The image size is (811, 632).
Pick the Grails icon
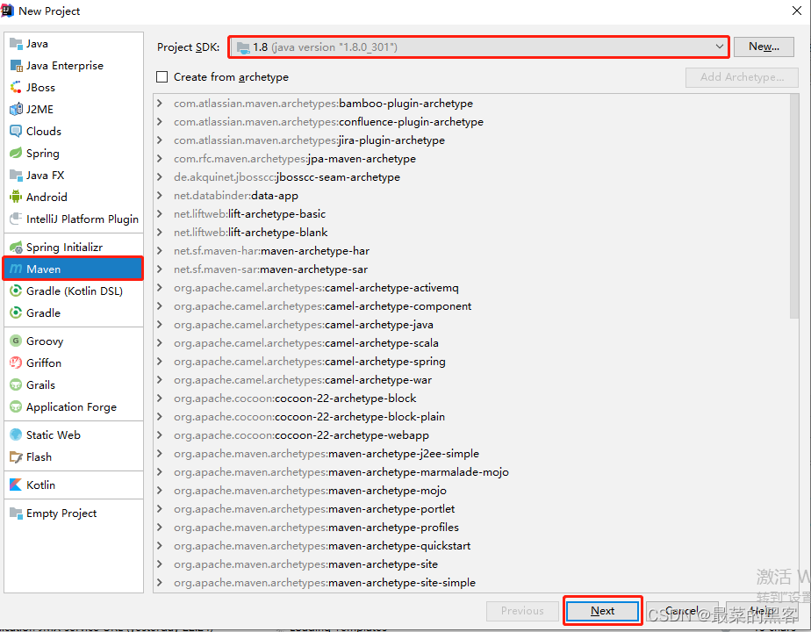16,384
